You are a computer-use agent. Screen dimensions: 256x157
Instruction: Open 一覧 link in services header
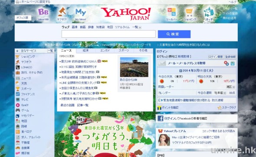(x=50, y=51)
